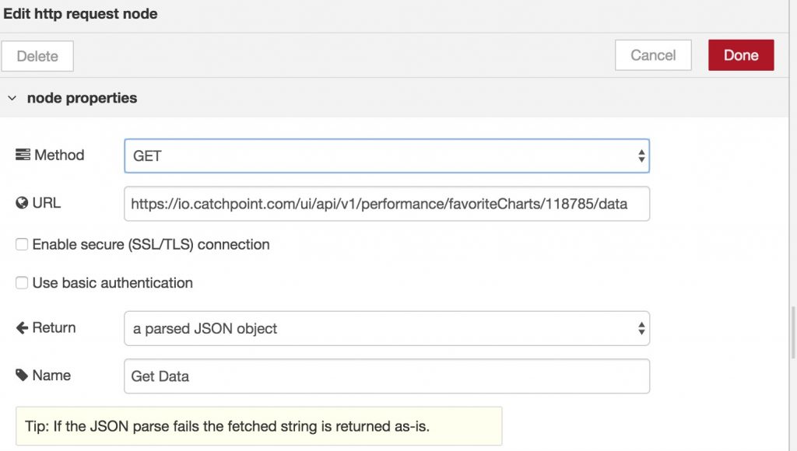
Task: Tick the Use basic authentication checkbox
Action: [22, 282]
